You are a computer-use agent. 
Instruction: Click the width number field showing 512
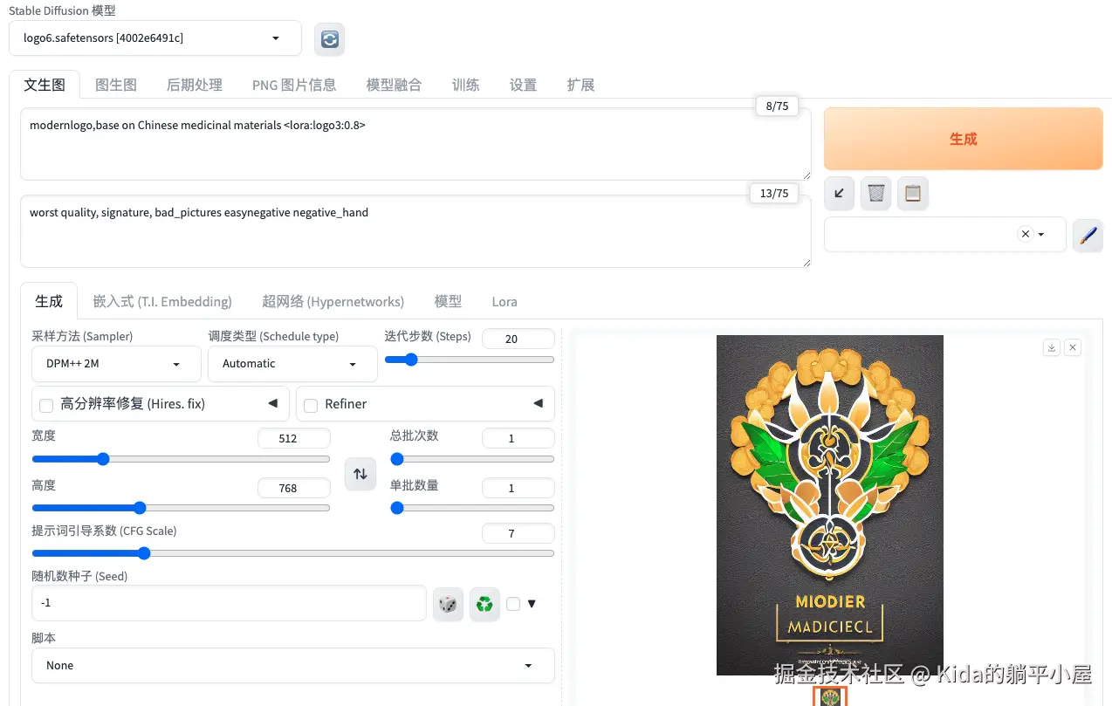294,438
